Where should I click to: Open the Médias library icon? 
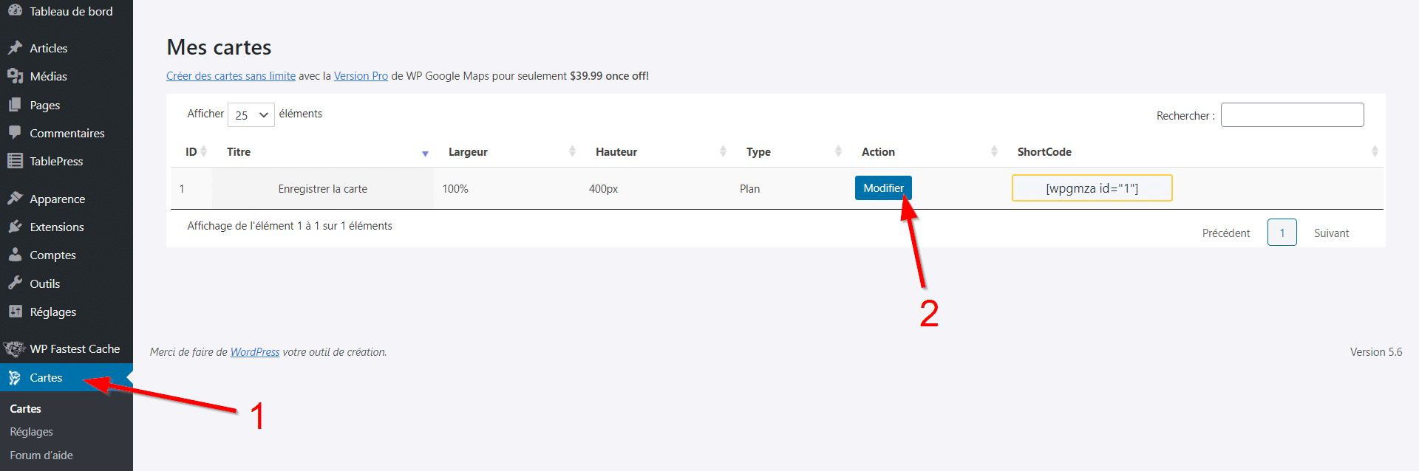coord(15,76)
